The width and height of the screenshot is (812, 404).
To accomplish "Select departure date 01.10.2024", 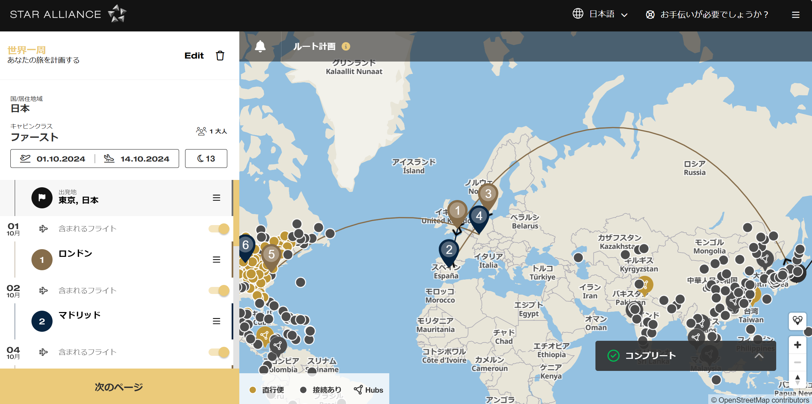I will pyautogui.click(x=53, y=159).
